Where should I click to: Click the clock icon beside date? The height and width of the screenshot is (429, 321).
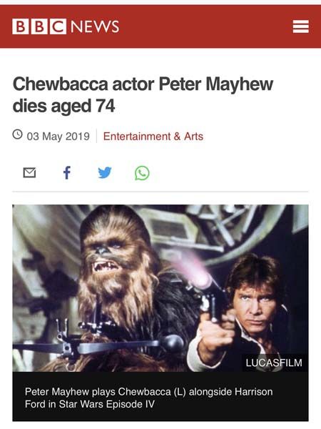pyautogui.click(x=17, y=134)
